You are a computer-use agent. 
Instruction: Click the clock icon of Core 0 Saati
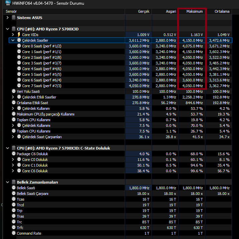click(x=19, y=46)
